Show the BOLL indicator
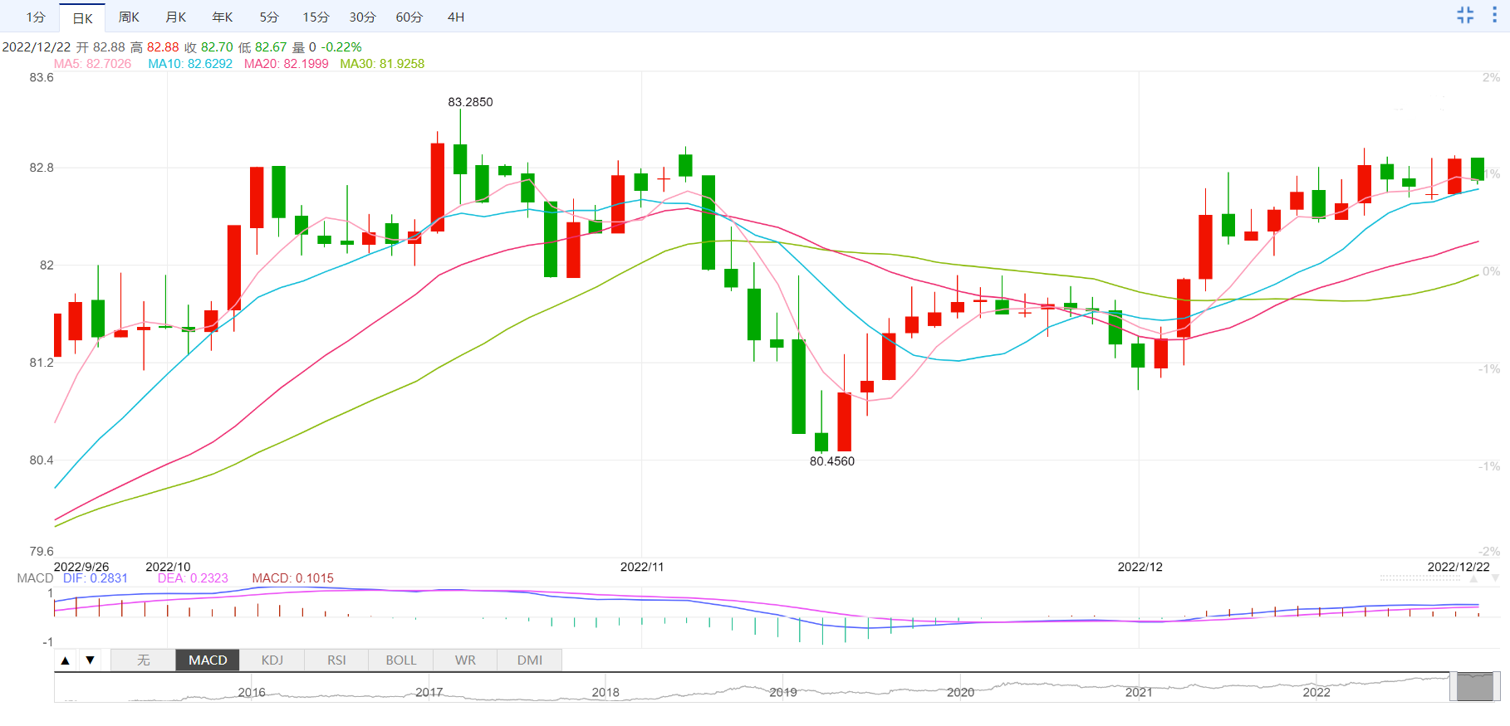The height and width of the screenshot is (726, 1510). tap(401, 660)
